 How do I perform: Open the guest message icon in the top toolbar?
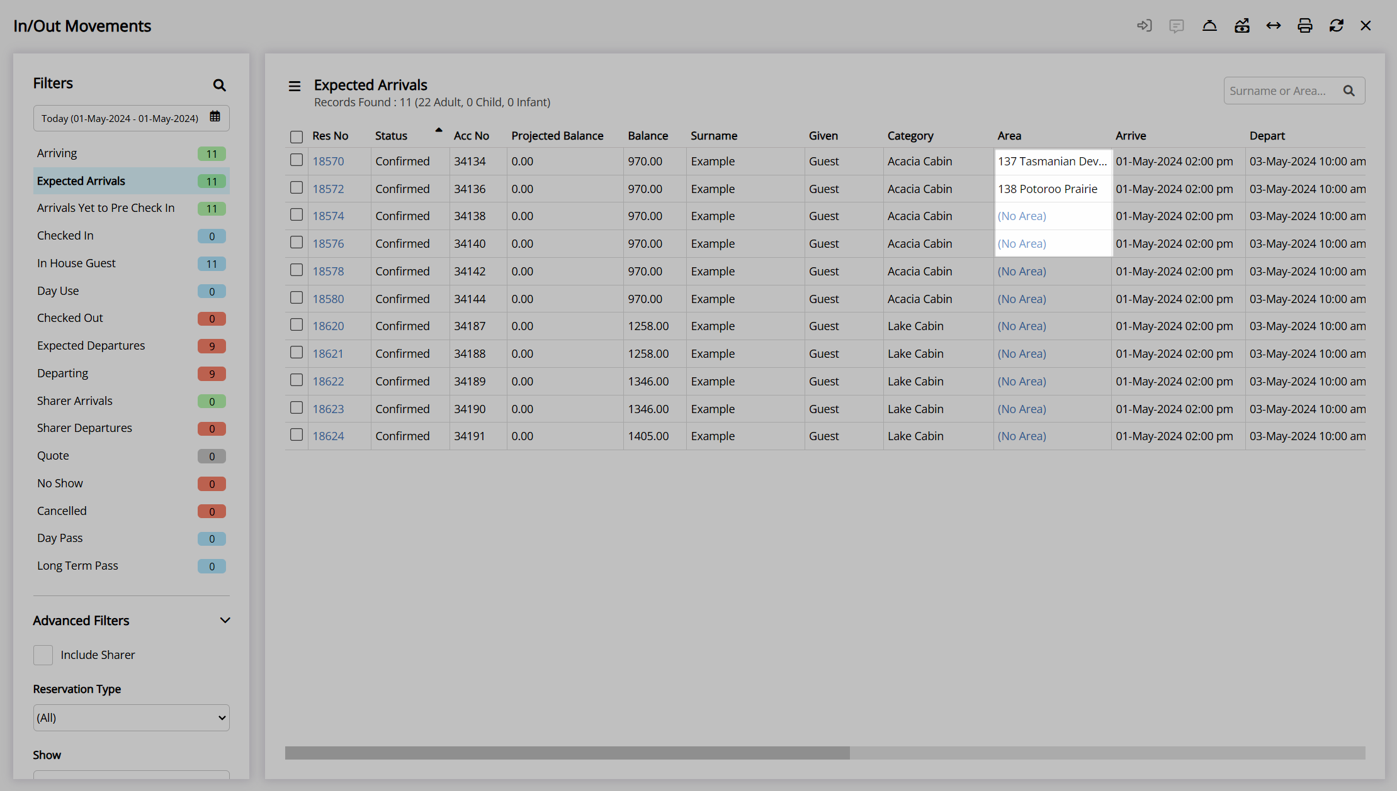tap(1176, 26)
